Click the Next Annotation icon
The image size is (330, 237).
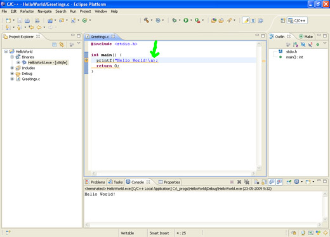click(8, 27)
